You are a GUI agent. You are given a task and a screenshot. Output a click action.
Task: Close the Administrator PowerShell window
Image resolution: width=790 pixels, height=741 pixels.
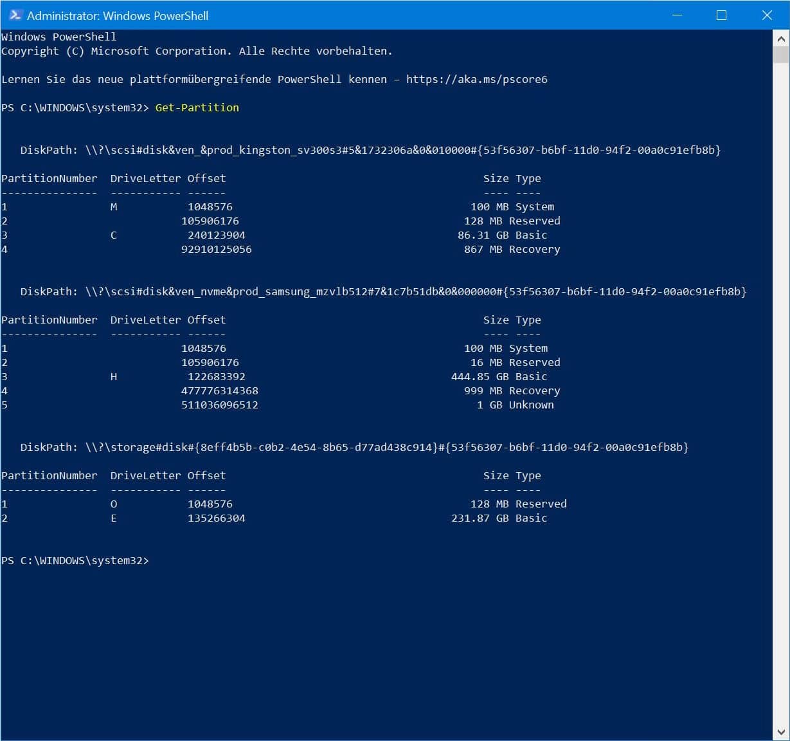coord(766,15)
